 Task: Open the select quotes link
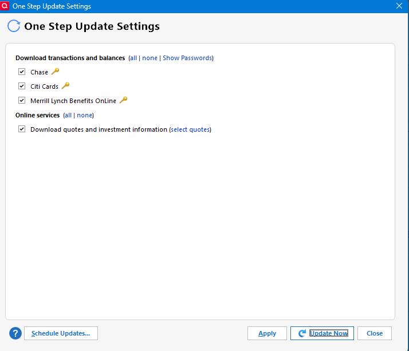tap(190, 129)
